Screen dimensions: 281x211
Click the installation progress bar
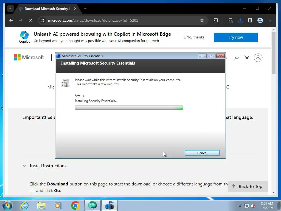(129, 108)
